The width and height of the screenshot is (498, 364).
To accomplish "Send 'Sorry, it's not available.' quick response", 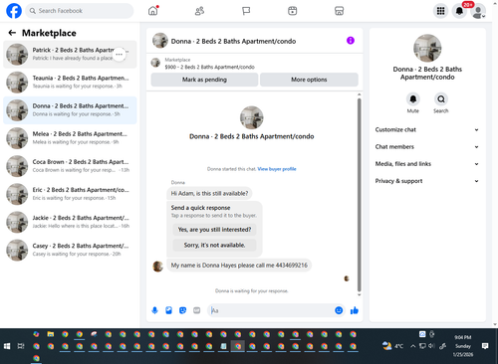I will click(214, 245).
